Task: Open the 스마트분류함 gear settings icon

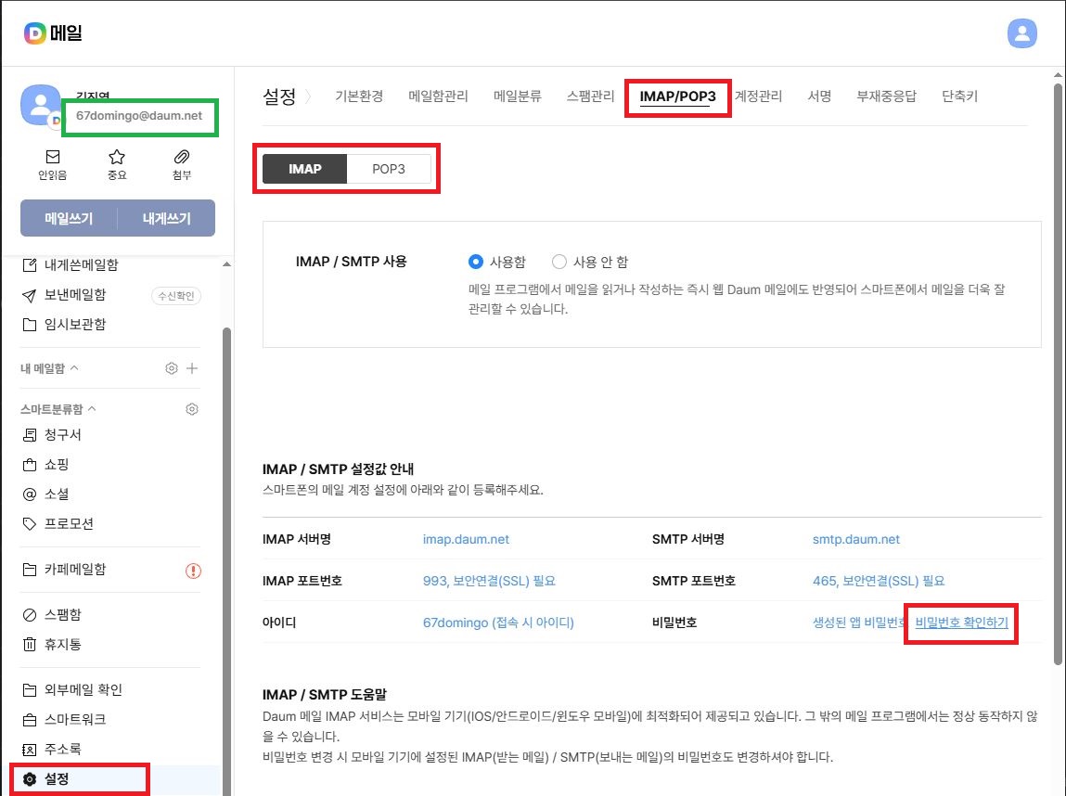Action: coord(192,409)
